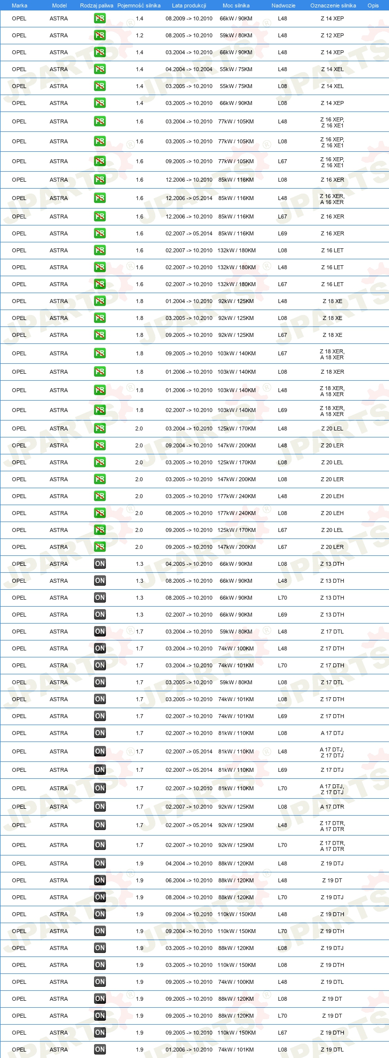Click ASTRA in the 08.2009 row
The height and width of the screenshot is (1058, 389).
[x=59, y=18]
